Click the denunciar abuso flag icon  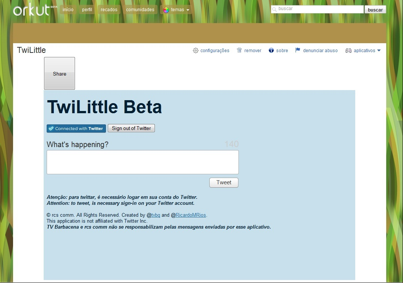(x=298, y=50)
